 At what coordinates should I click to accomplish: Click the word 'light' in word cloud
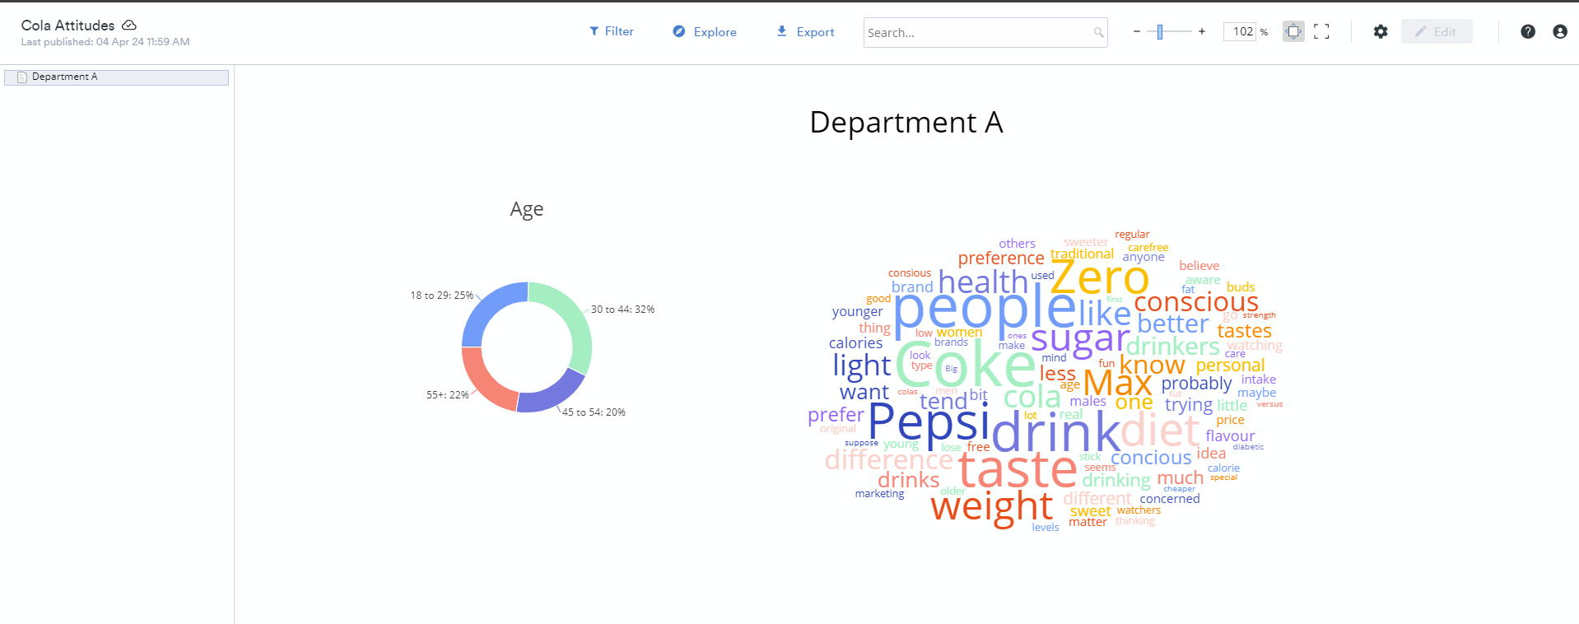tap(861, 365)
